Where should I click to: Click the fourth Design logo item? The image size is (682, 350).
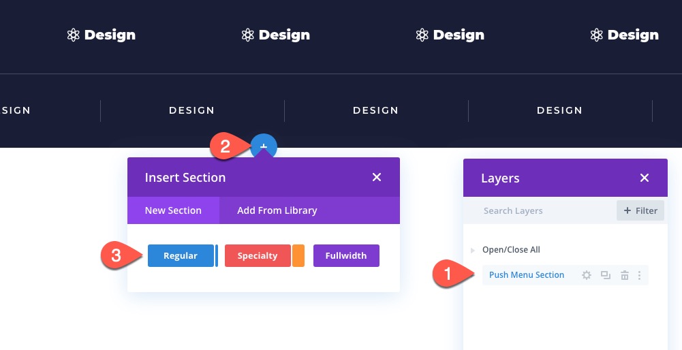point(625,35)
